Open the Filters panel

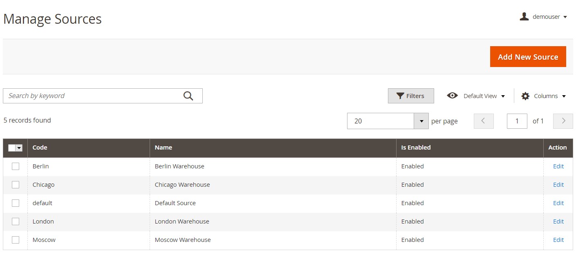pos(411,96)
